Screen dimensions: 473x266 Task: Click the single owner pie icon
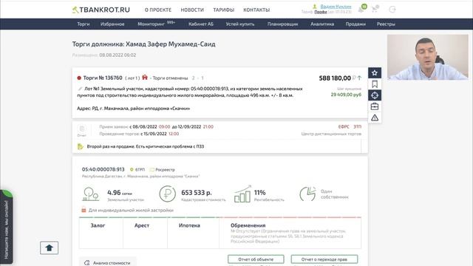(307, 194)
